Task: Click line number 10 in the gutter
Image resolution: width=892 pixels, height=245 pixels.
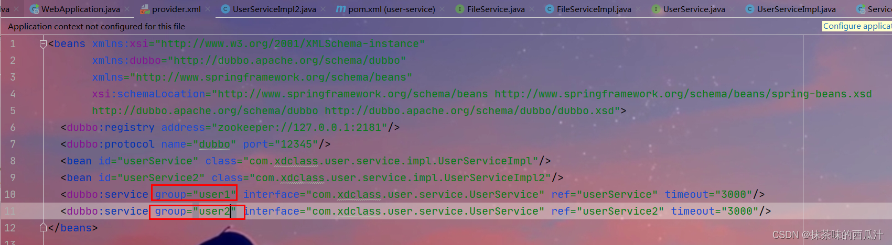Action: 10,194
